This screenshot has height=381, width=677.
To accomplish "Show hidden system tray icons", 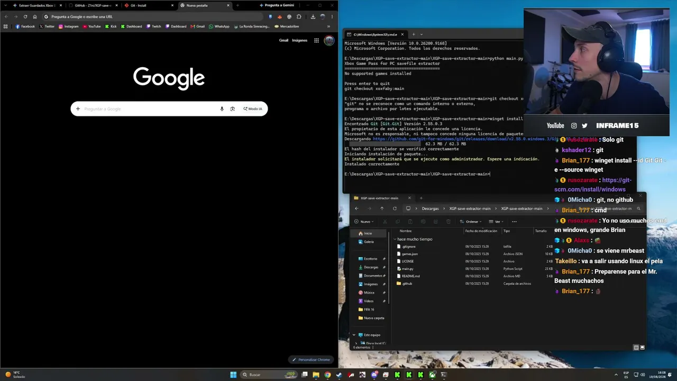I will tap(616, 375).
